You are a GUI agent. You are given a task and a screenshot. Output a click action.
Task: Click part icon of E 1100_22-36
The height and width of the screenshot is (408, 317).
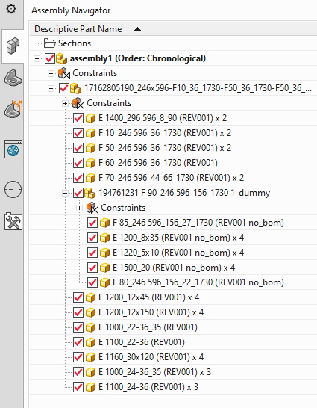click(90, 342)
